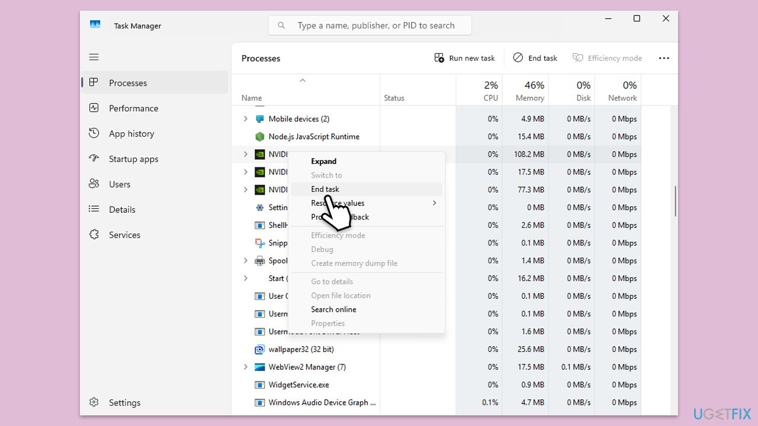The height and width of the screenshot is (426, 758).
Task: Open the more options ellipsis menu
Action: (x=664, y=58)
